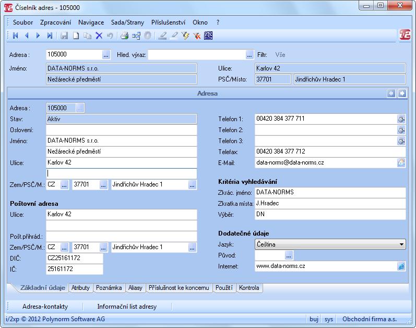Open the structure tree icon
Screen dimensions: 416x328
click(136, 36)
